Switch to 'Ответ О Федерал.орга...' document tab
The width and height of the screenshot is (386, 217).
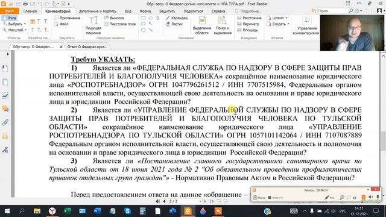click(x=87, y=46)
